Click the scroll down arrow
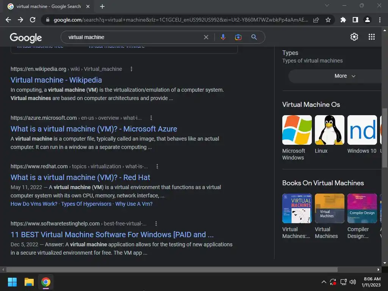Viewport: 388px width, 291px height. click(x=385, y=263)
